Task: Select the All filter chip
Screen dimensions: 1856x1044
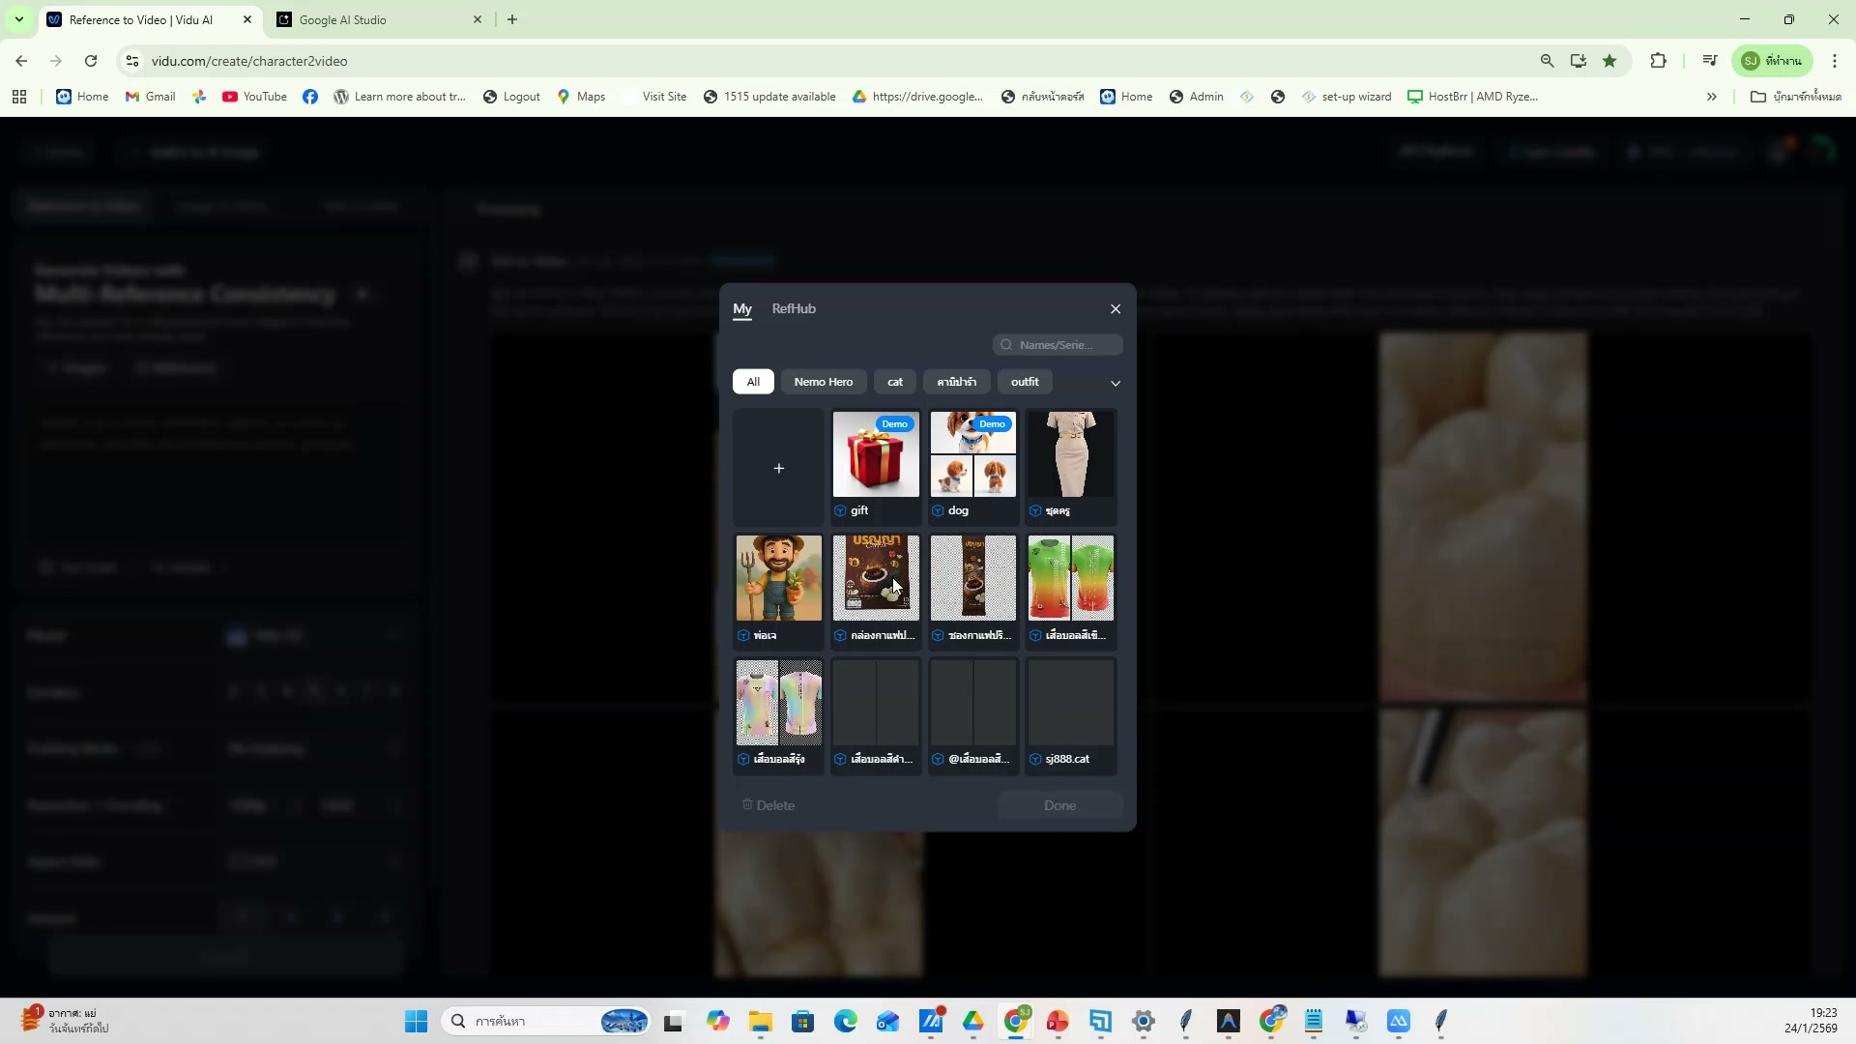Action: (753, 382)
